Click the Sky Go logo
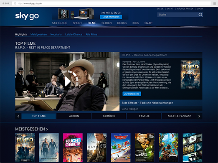The height and width of the screenshot is (163, 218). (27, 16)
